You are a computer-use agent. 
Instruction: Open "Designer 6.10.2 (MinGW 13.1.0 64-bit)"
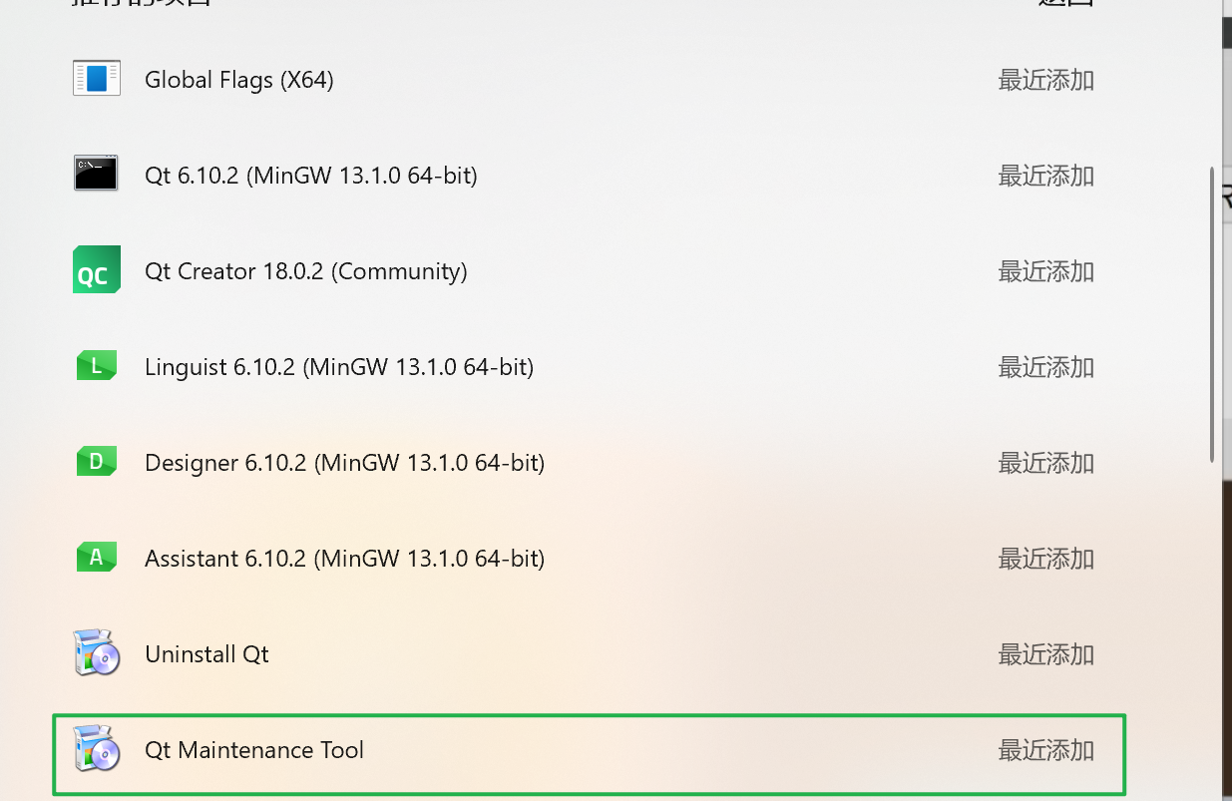(x=345, y=463)
